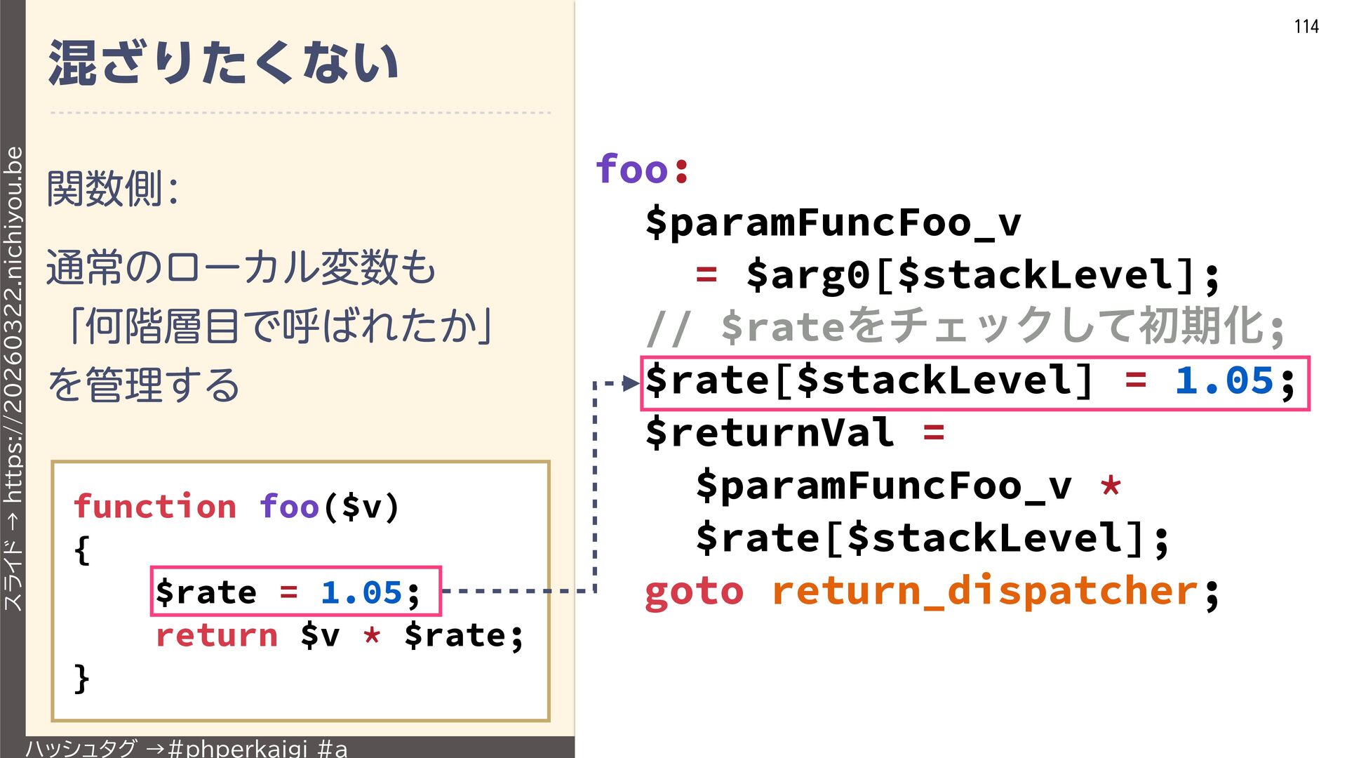Click the を管理する text line
Screen dimensions: 1347x758
click(143, 385)
